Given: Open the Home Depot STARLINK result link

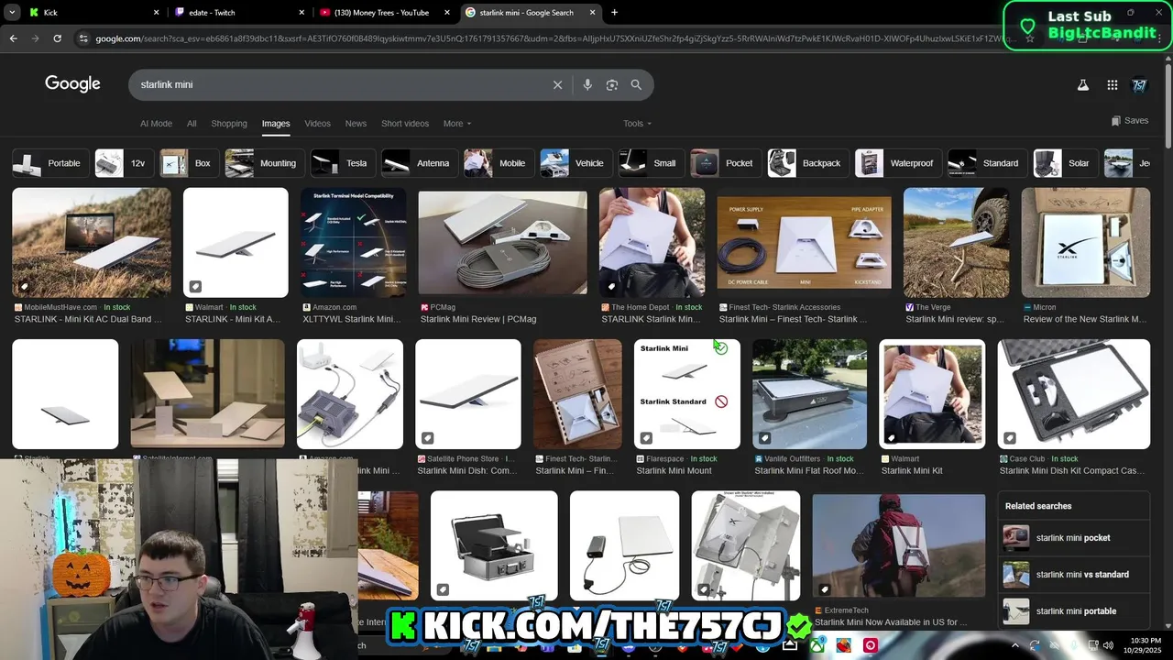Looking at the screenshot, I should click(652, 313).
